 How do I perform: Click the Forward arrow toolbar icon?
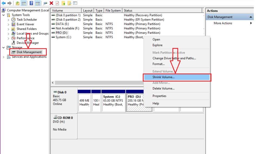coord(9,3)
